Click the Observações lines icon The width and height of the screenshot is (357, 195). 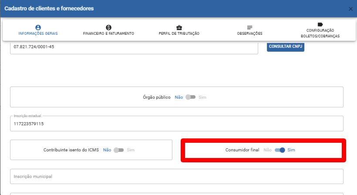(249, 27)
